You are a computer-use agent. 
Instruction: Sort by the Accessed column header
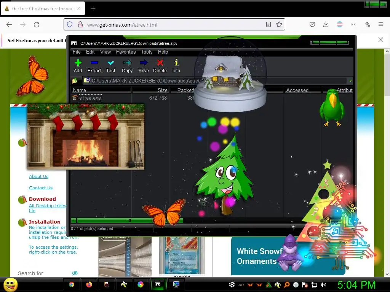click(x=303, y=90)
